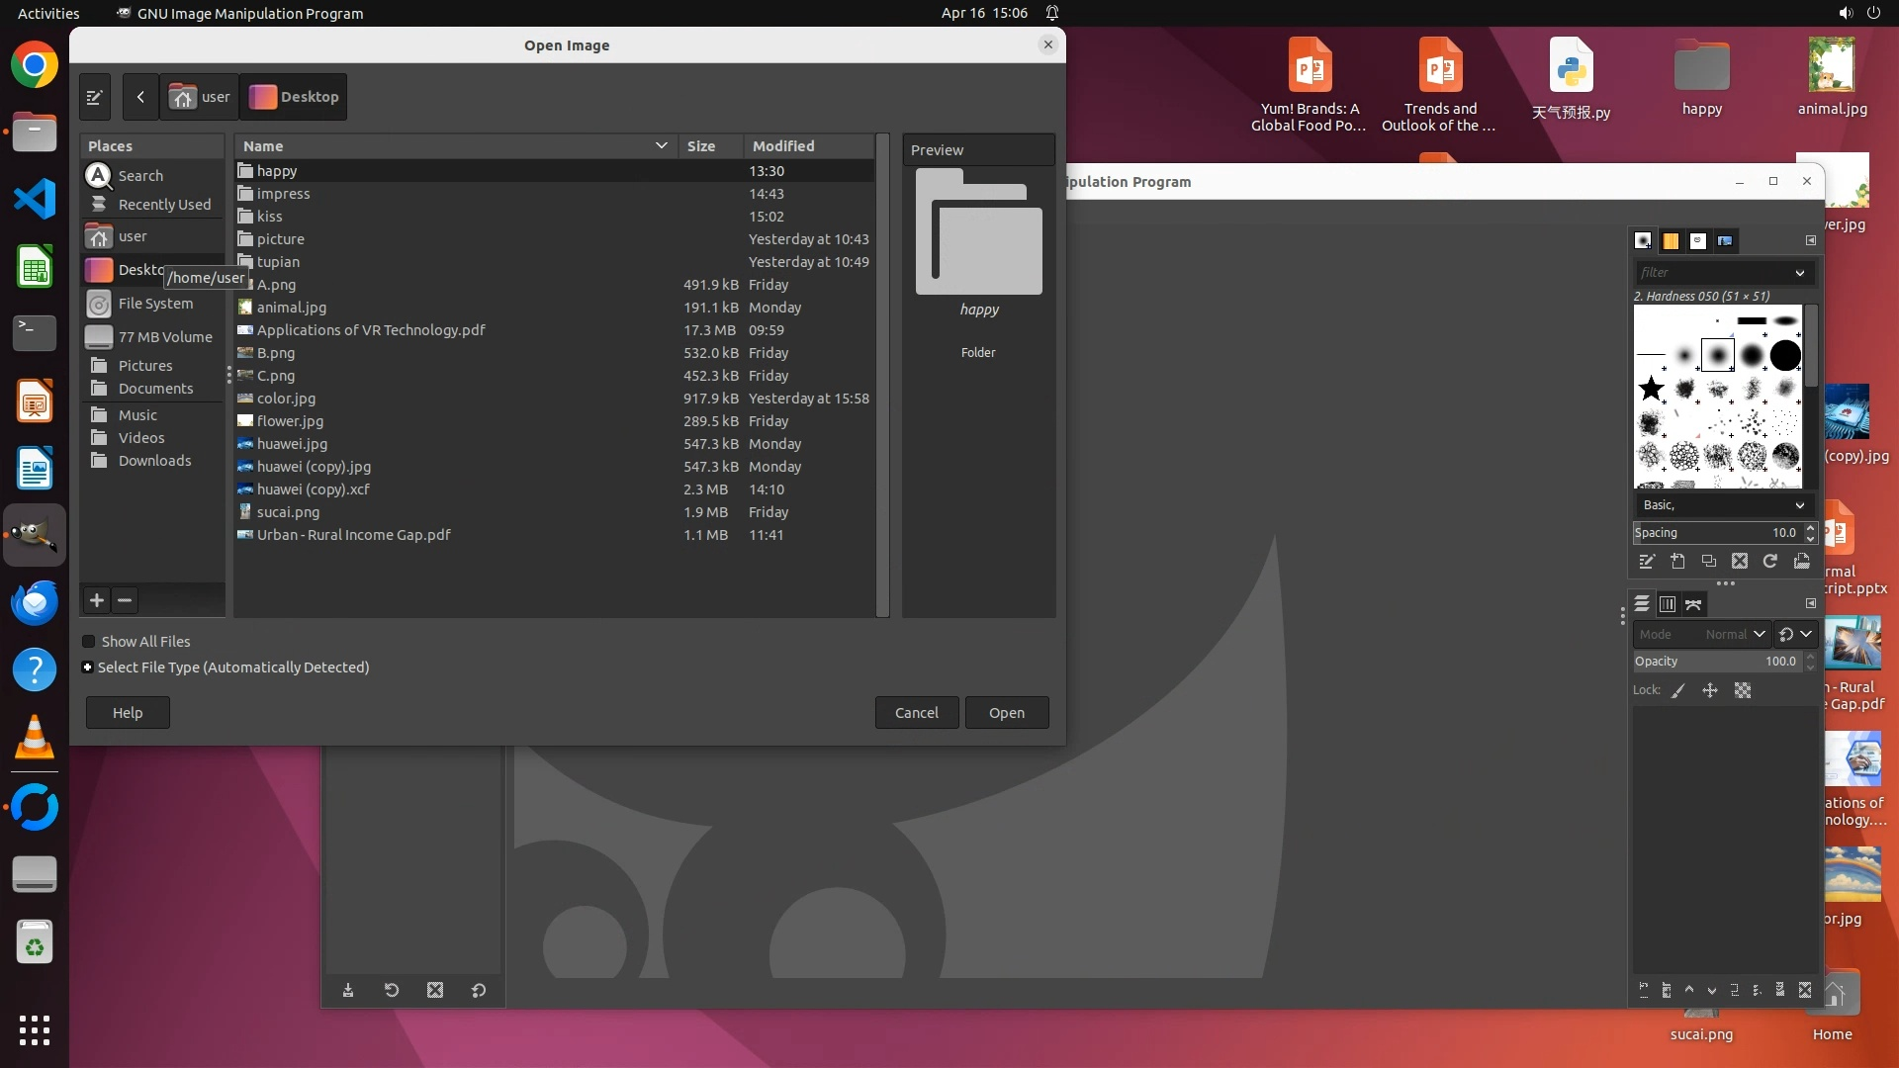Click the duplicate brush icon
1899x1068 pixels.
pos(1708,562)
